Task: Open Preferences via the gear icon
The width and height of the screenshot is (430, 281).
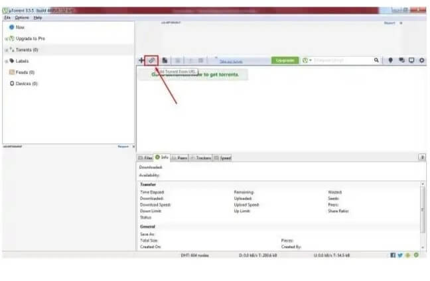Action: (422, 60)
